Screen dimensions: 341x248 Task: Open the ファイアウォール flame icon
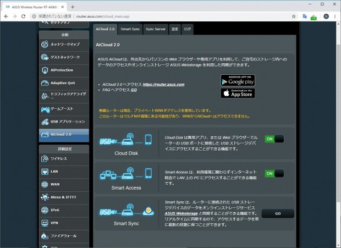[45, 236]
